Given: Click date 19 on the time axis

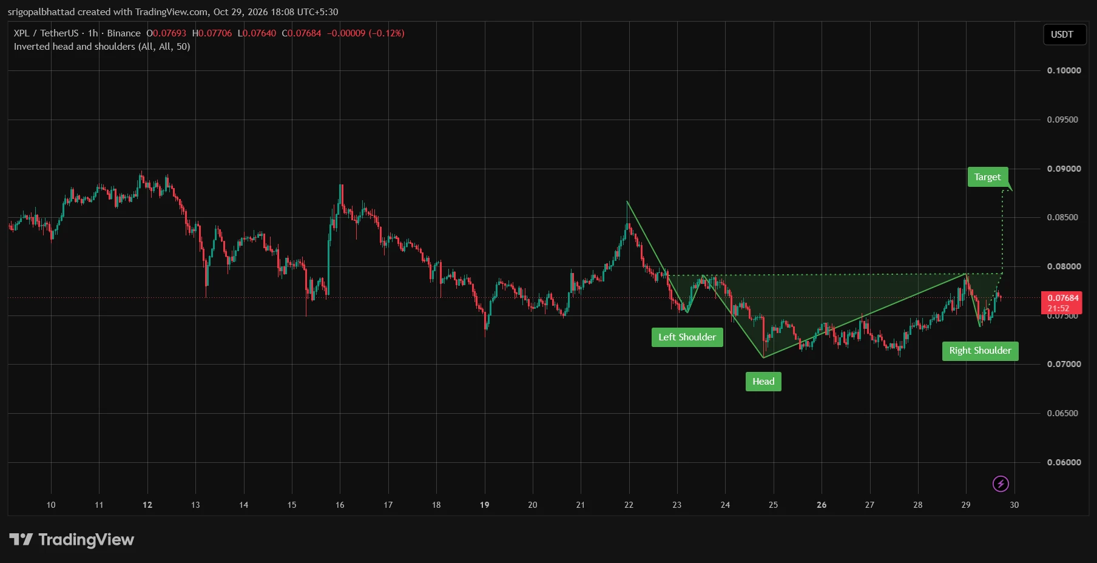Looking at the screenshot, I should (x=484, y=505).
